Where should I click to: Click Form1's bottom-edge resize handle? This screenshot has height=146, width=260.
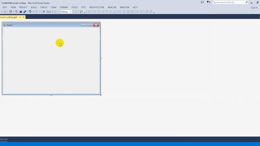[x=51, y=95]
